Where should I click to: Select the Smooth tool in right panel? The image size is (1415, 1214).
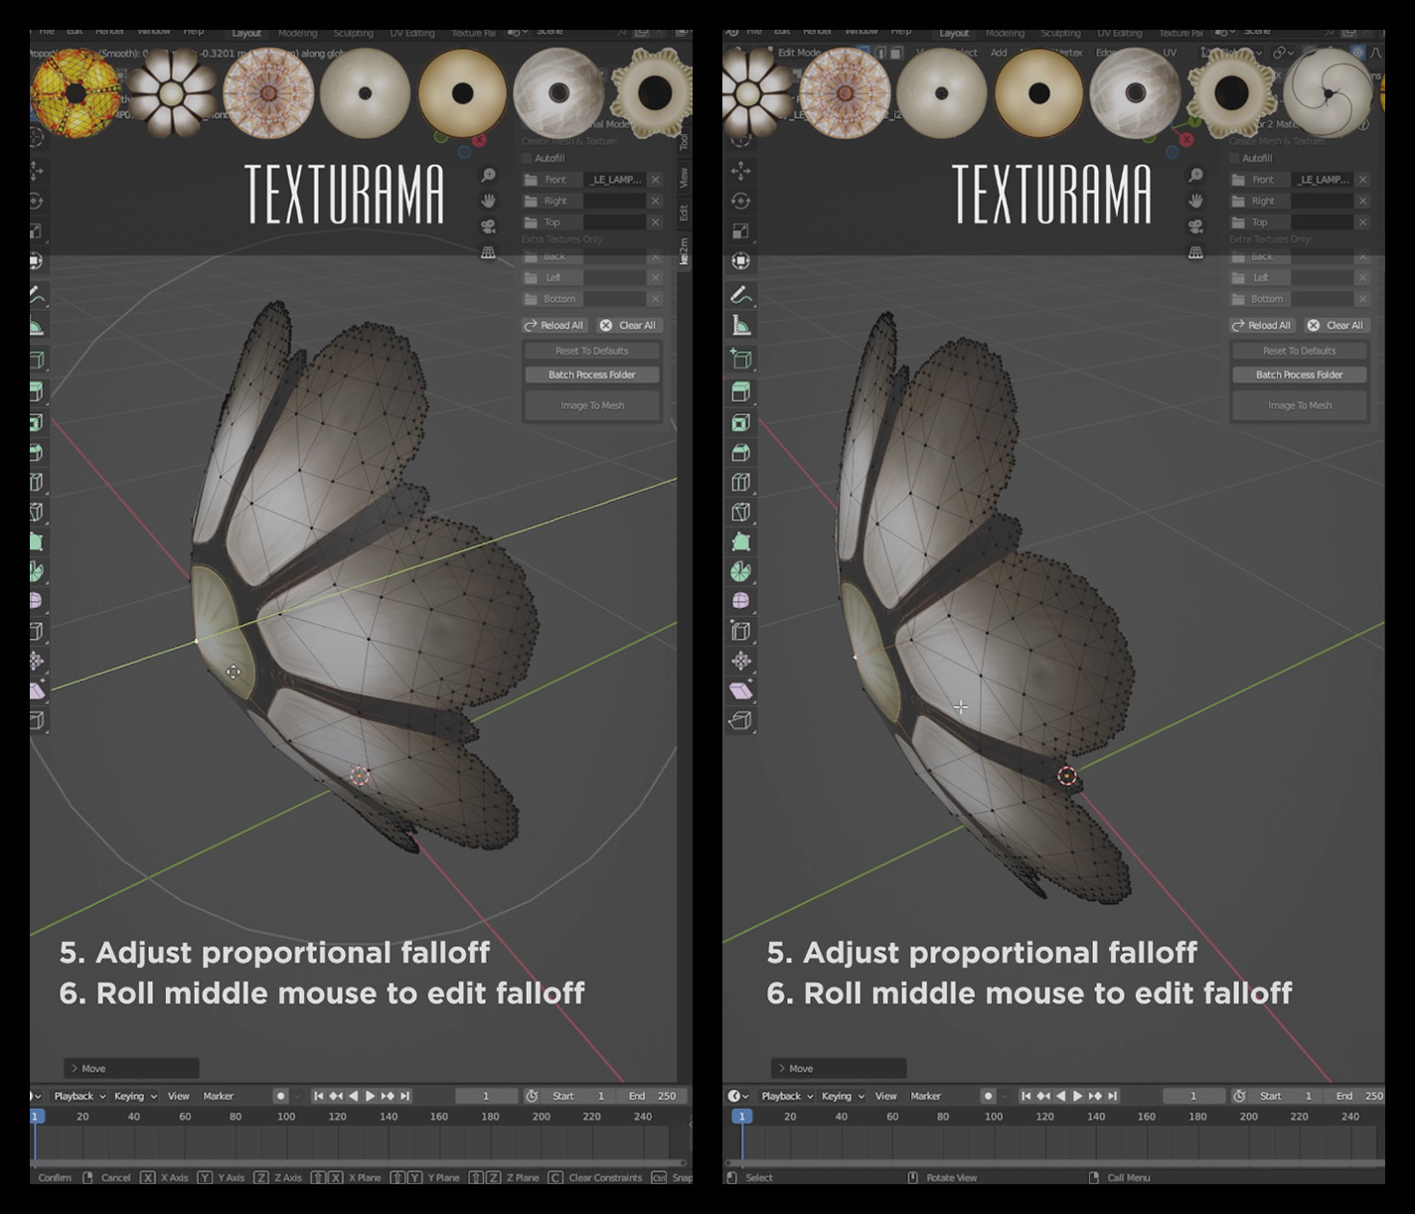coord(740,601)
